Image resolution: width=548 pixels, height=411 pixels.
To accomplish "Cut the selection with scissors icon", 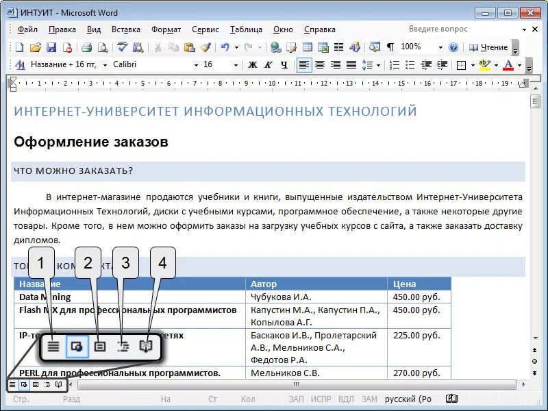I will pos(158,47).
